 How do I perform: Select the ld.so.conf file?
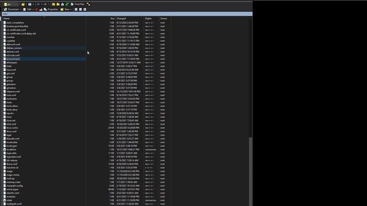point(11,131)
